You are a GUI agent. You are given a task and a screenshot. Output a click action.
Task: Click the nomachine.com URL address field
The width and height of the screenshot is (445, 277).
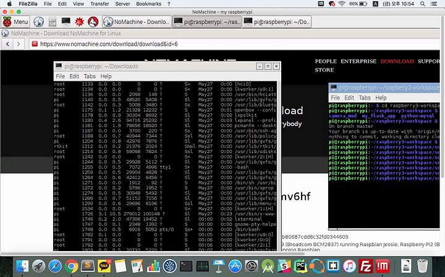[235, 44]
